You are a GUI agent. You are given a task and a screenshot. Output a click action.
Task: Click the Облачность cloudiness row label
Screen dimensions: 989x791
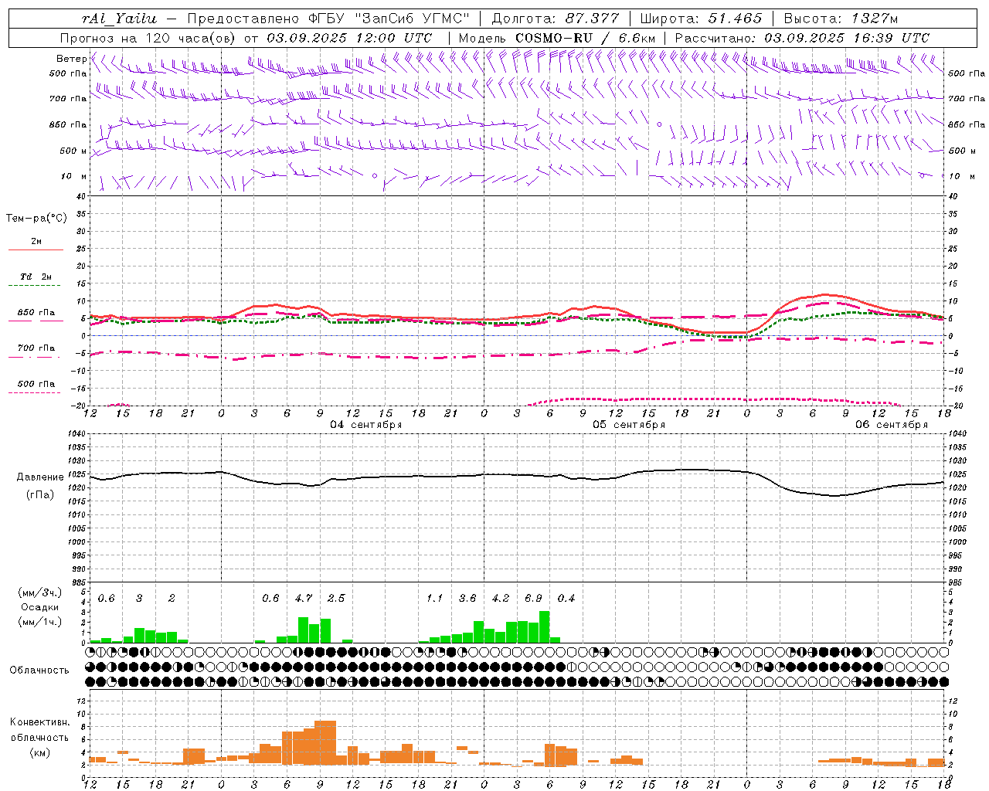pos(39,670)
